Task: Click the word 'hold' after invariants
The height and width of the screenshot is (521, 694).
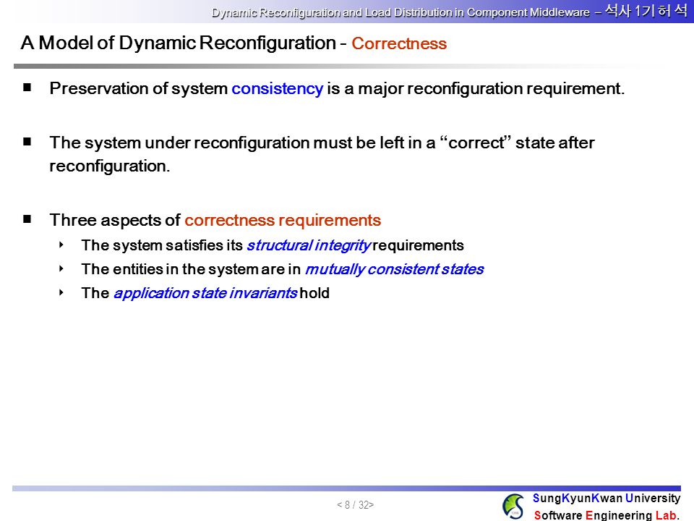Action: [x=314, y=293]
